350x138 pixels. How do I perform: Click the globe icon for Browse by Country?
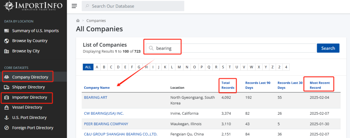pos(6,41)
